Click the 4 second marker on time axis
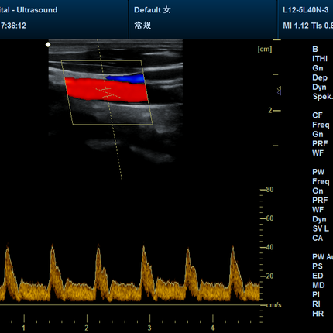 [212, 328]
